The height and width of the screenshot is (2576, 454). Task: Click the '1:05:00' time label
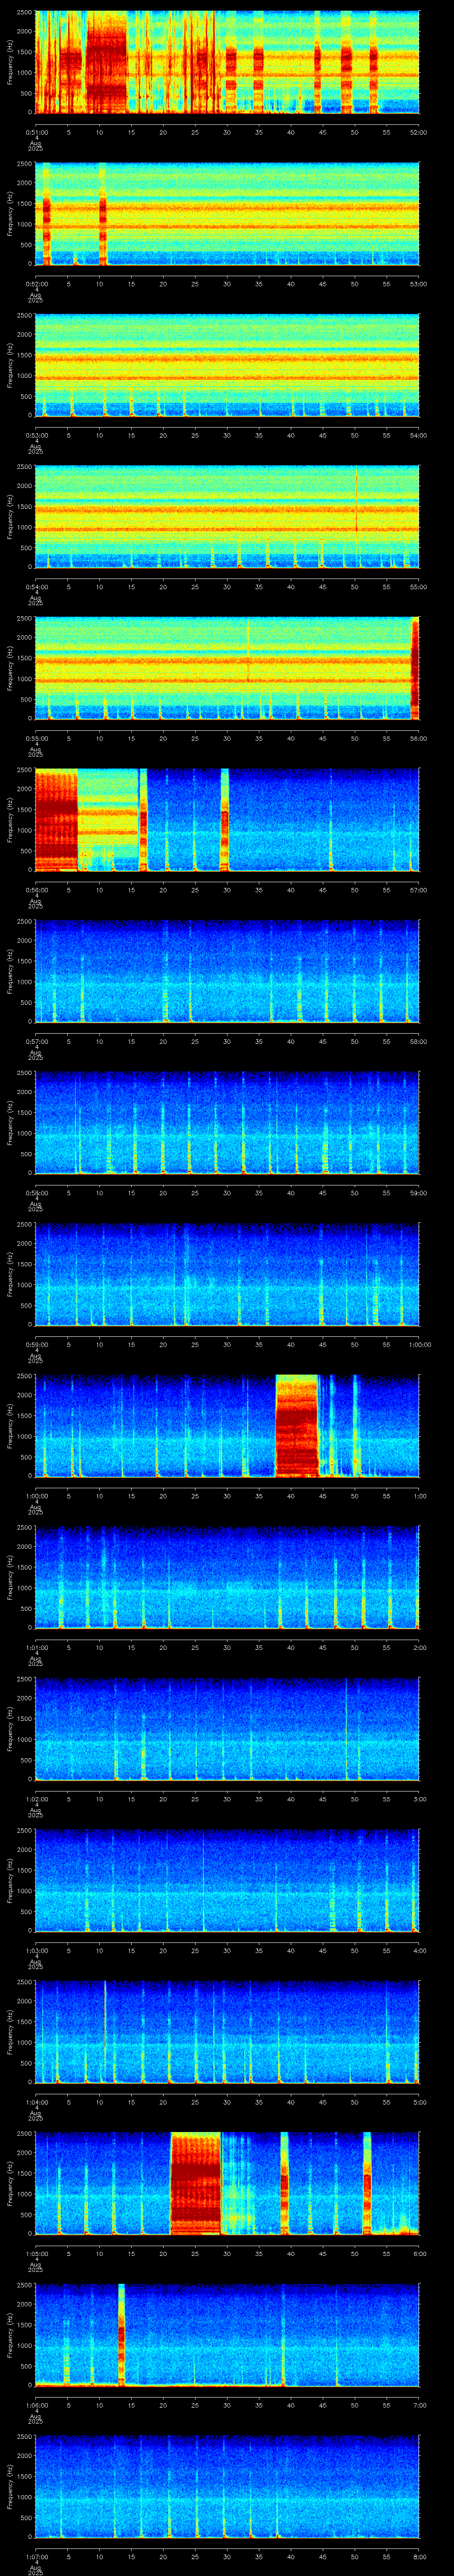click(x=36, y=2254)
